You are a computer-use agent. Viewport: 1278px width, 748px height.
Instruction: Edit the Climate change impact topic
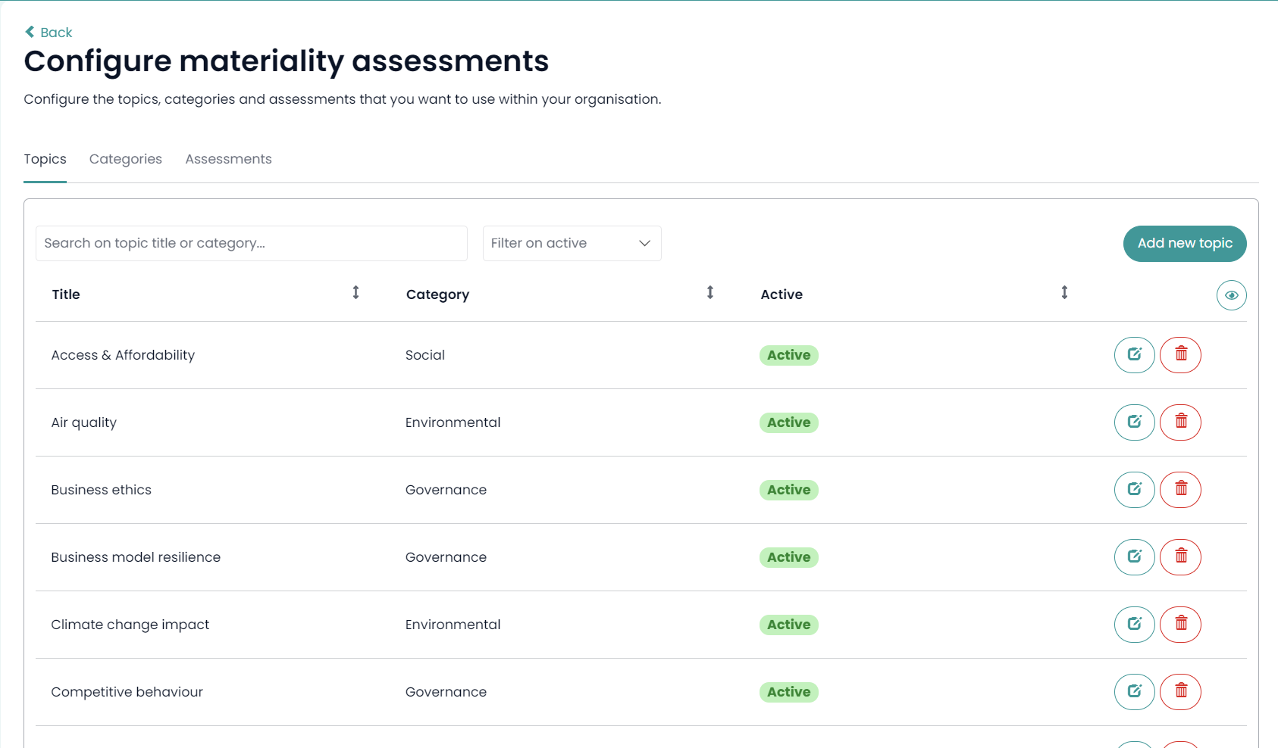click(x=1134, y=625)
